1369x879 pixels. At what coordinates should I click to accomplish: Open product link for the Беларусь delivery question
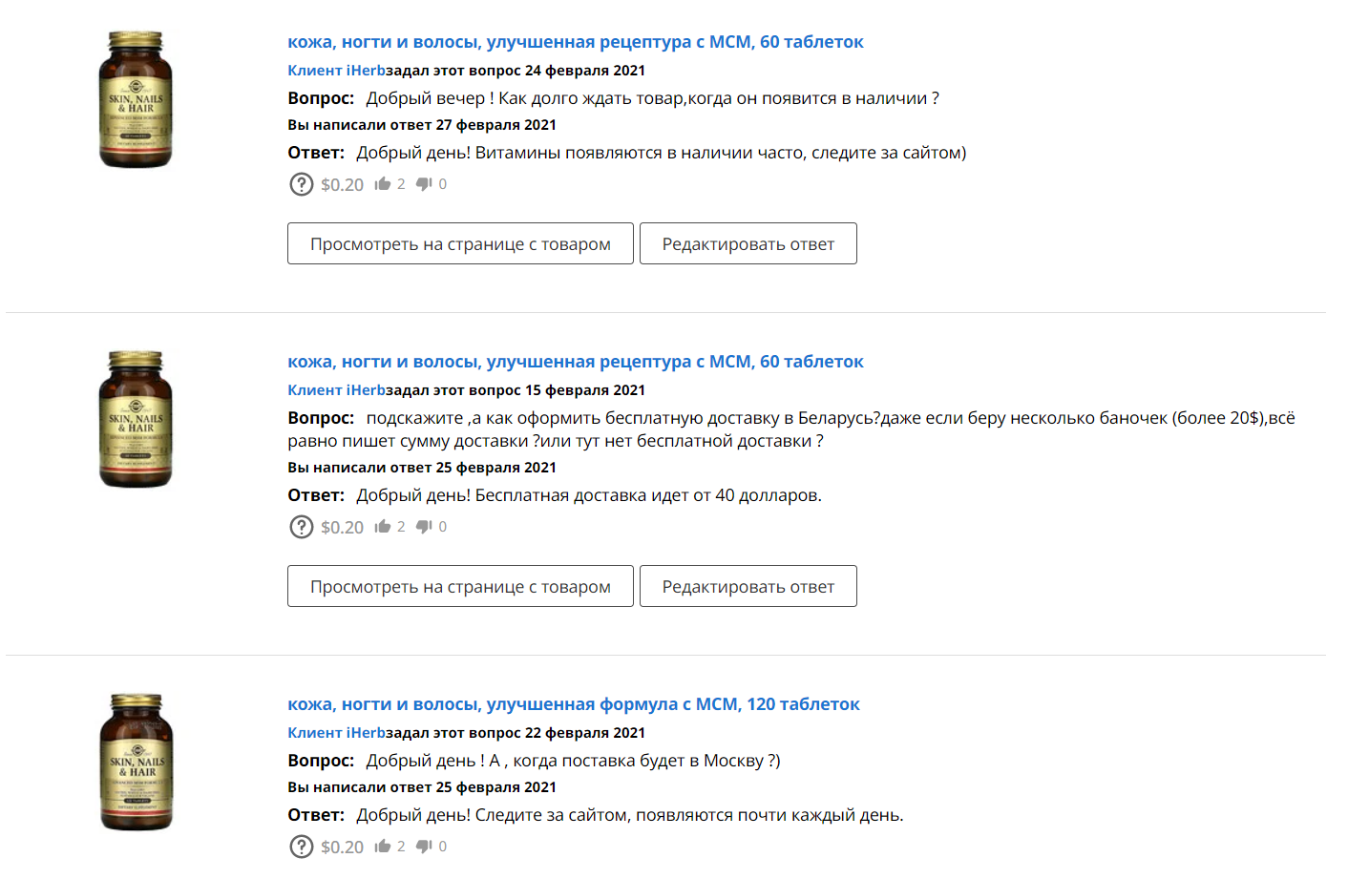575,362
